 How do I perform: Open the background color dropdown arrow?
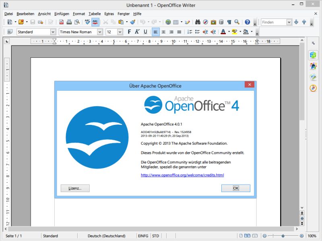click(252, 32)
